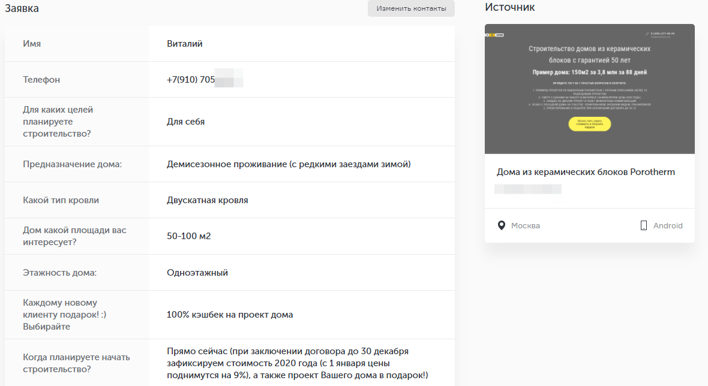The height and width of the screenshot is (386, 708).
Task: Select the name value "Виталий"
Action: click(x=185, y=44)
